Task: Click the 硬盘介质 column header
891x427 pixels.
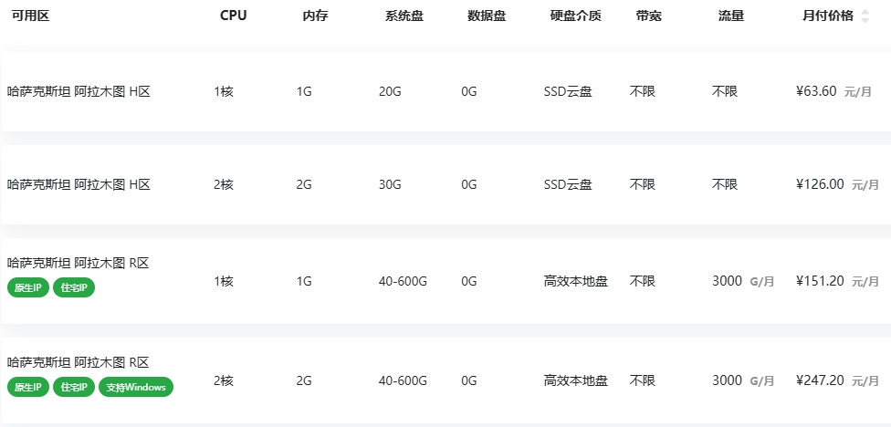Action: [x=576, y=16]
